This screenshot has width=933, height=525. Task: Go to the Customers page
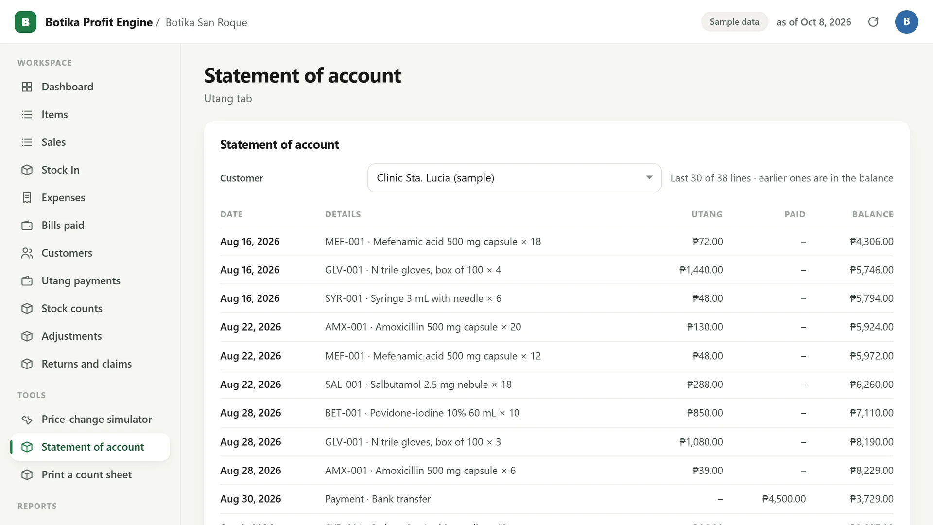(x=90, y=253)
